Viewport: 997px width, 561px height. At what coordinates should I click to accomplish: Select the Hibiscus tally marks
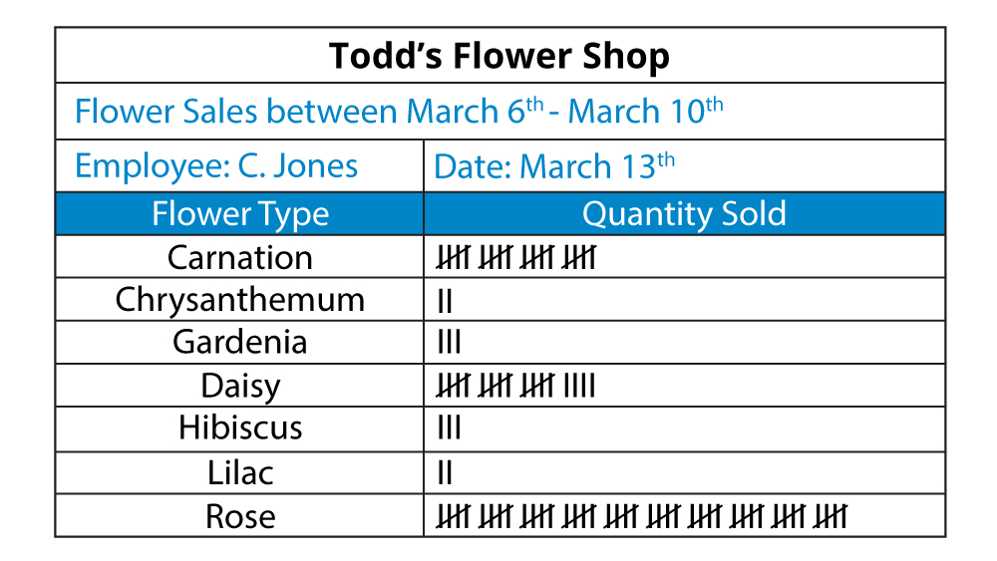449,429
